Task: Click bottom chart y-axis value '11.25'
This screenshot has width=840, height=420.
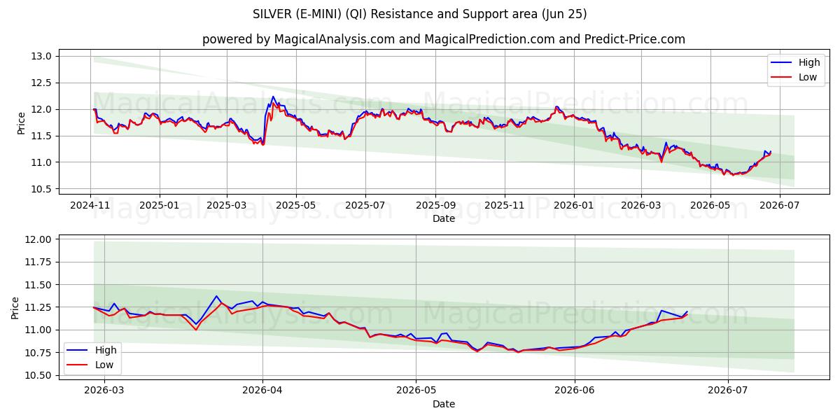Action: point(39,307)
